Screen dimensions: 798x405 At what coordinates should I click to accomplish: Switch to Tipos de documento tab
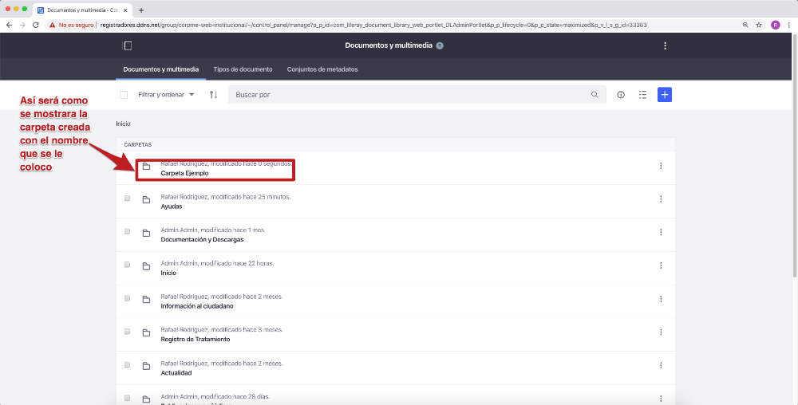coord(243,69)
